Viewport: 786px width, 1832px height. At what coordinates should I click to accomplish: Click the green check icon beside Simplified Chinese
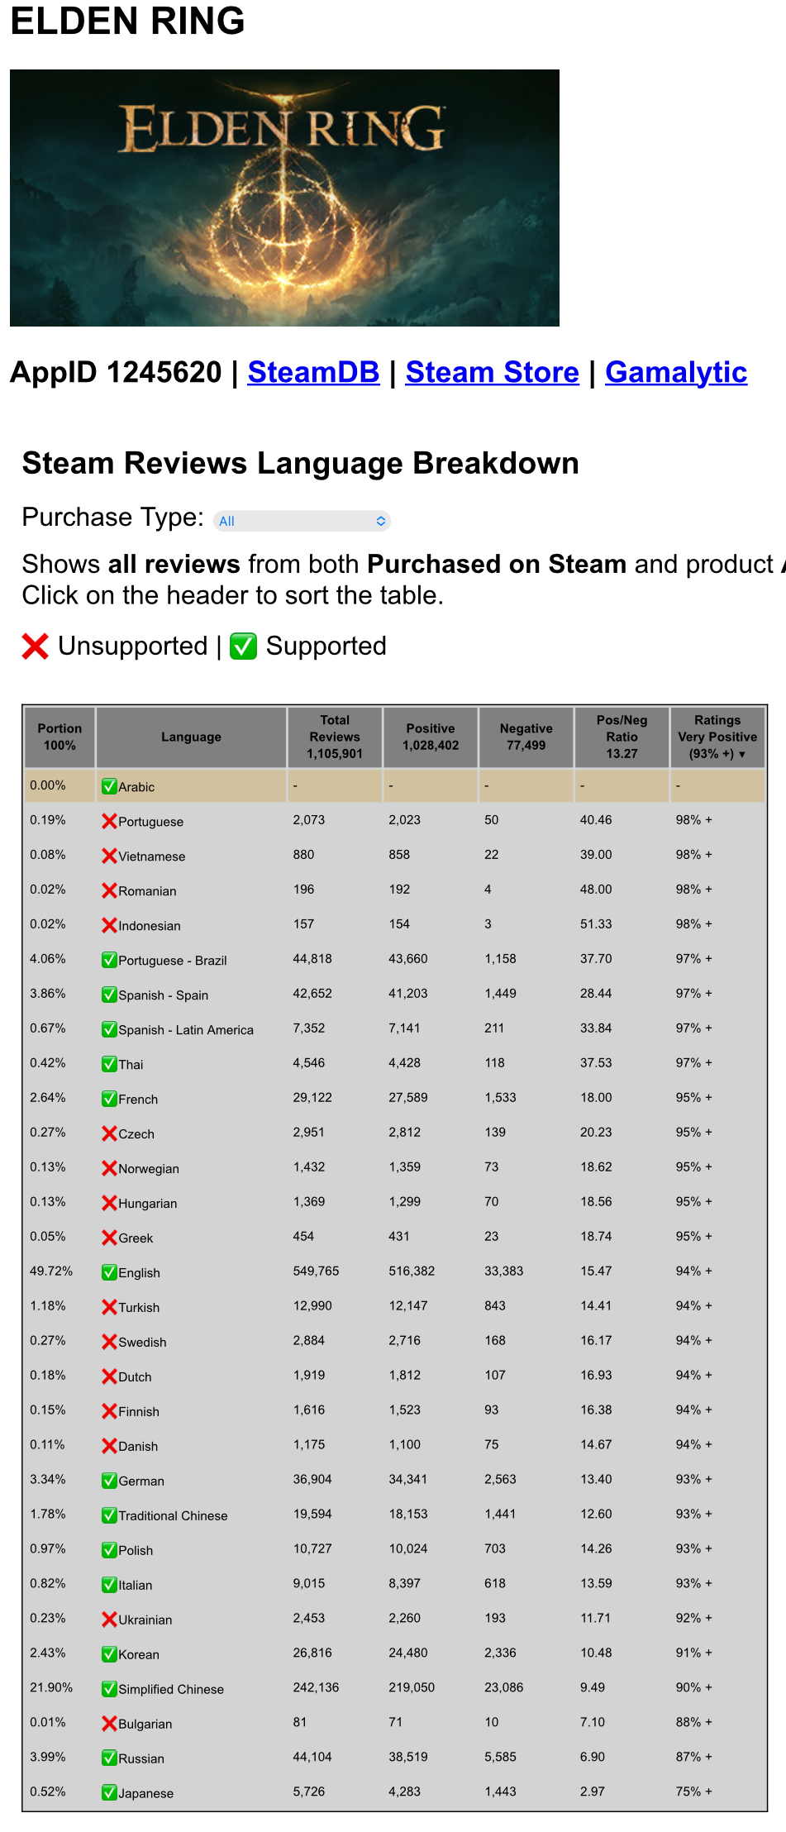pyautogui.click(x=109, y=1688)
